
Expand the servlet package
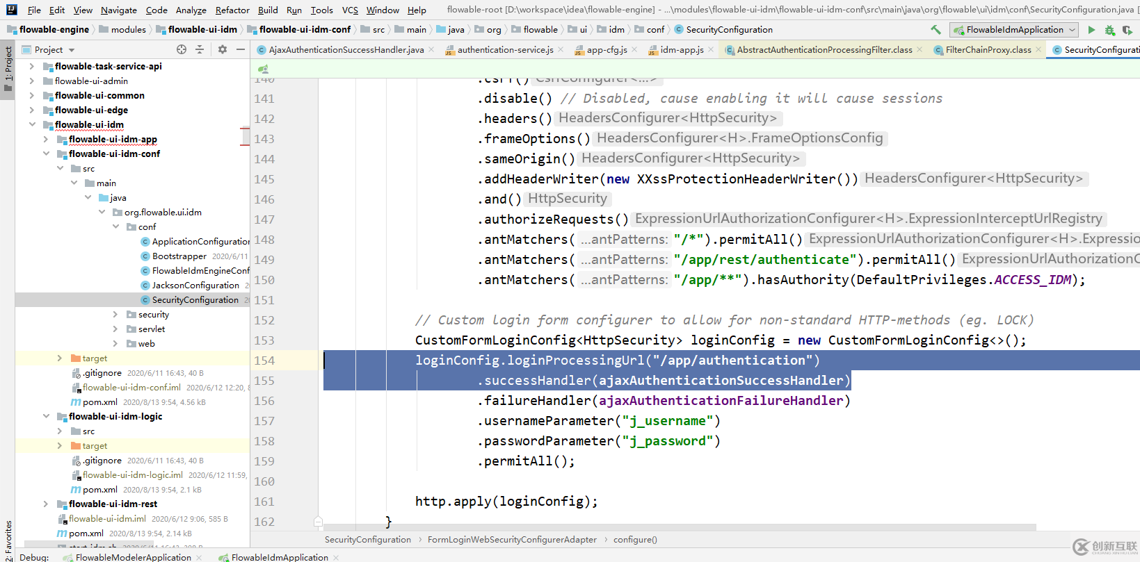115,329
